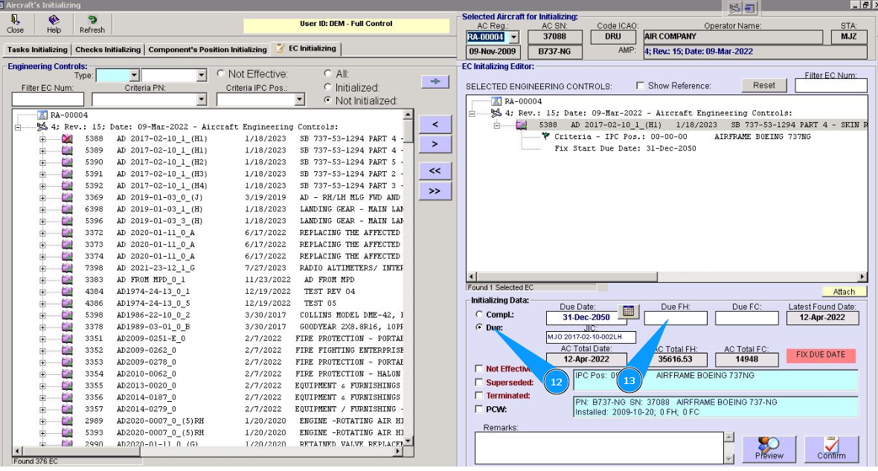
Task: Click the Confirm icon button
Action: click(831, 449)
